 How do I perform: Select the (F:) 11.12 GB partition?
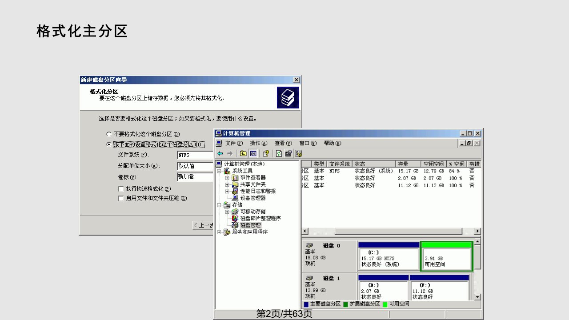click(439, 287)
